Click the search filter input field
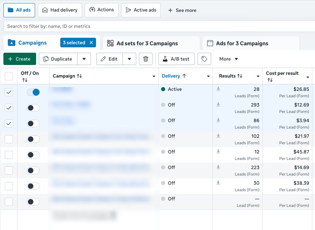This screenshot has width=315, height=230. (x=159, y=26)
